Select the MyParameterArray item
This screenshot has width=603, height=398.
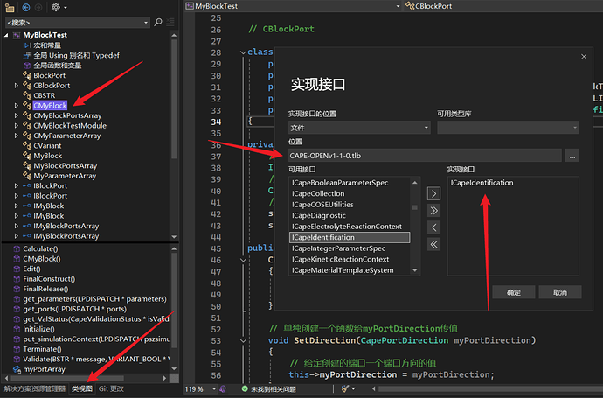tap(65, 176)
